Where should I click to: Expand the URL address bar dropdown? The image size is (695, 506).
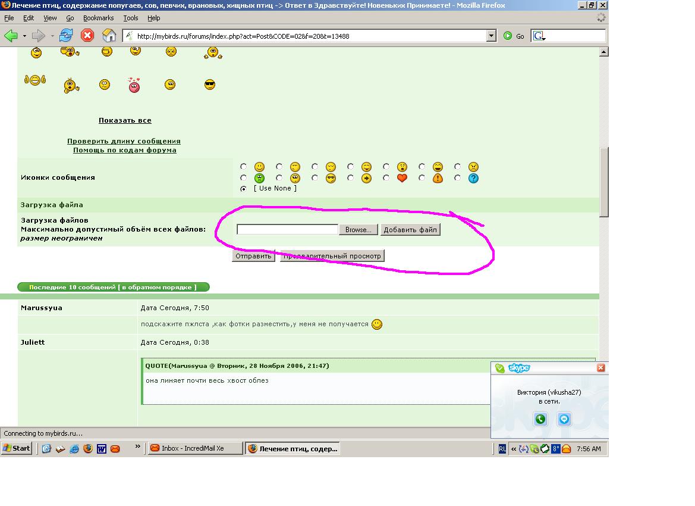491,36
